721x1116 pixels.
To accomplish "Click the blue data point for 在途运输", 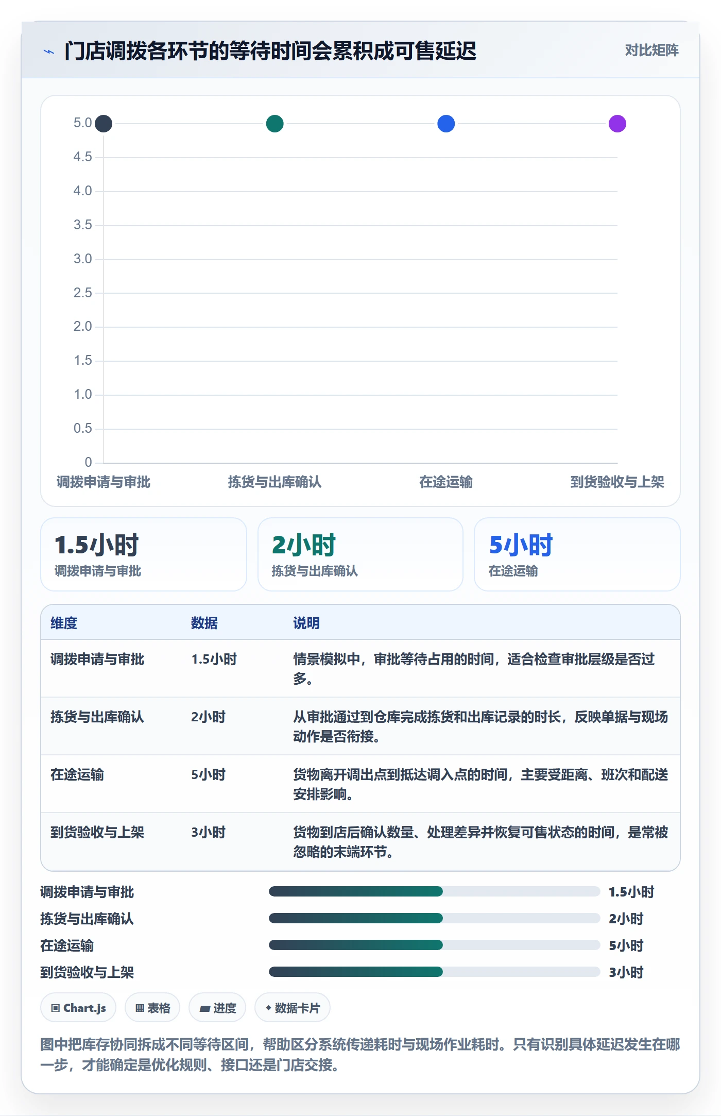I will click(x=446, y=124).
